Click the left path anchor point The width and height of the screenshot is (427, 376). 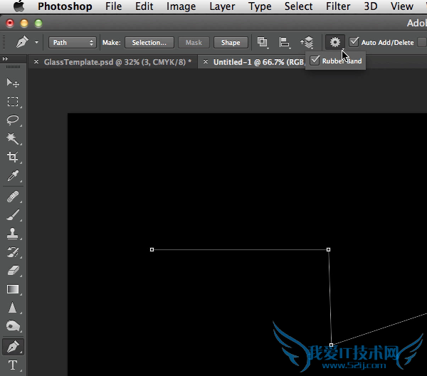152,249
